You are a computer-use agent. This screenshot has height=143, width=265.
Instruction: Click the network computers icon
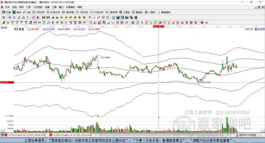coord(131,18)
